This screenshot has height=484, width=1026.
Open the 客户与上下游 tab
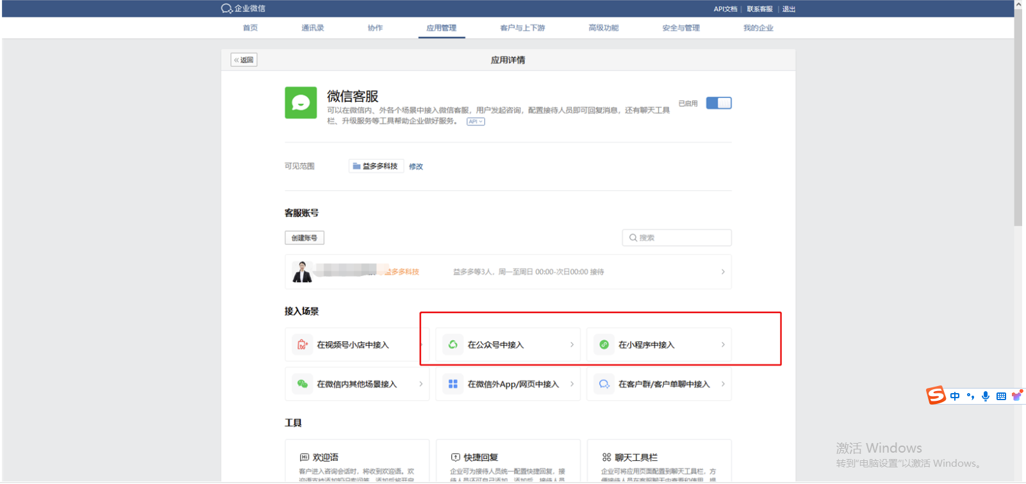[522, 28]
